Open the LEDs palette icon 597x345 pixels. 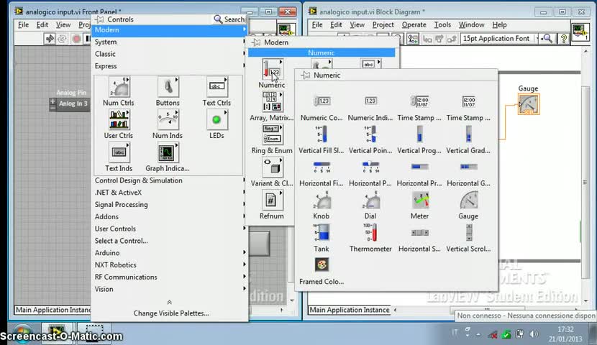(x=217, y=120)
